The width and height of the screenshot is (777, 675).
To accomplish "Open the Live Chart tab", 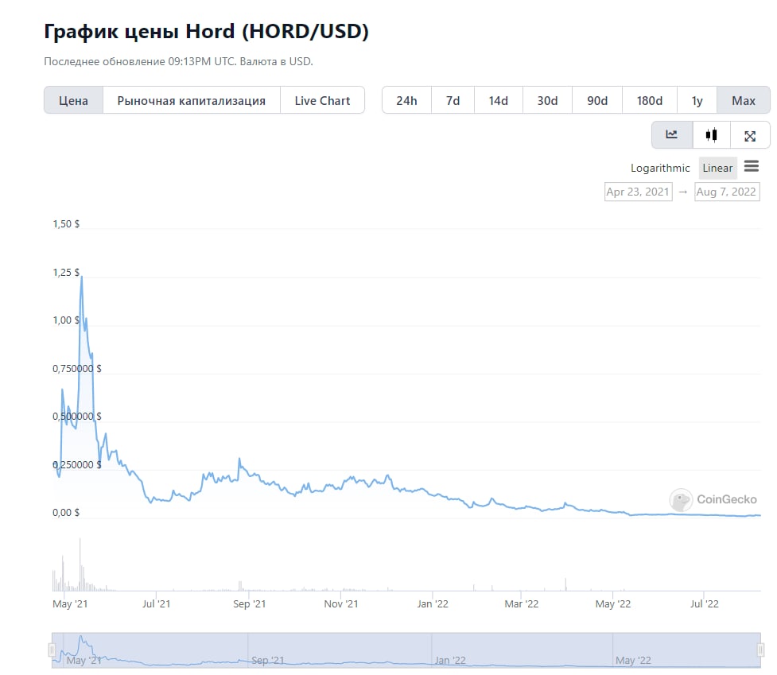I will coord(323,100).
